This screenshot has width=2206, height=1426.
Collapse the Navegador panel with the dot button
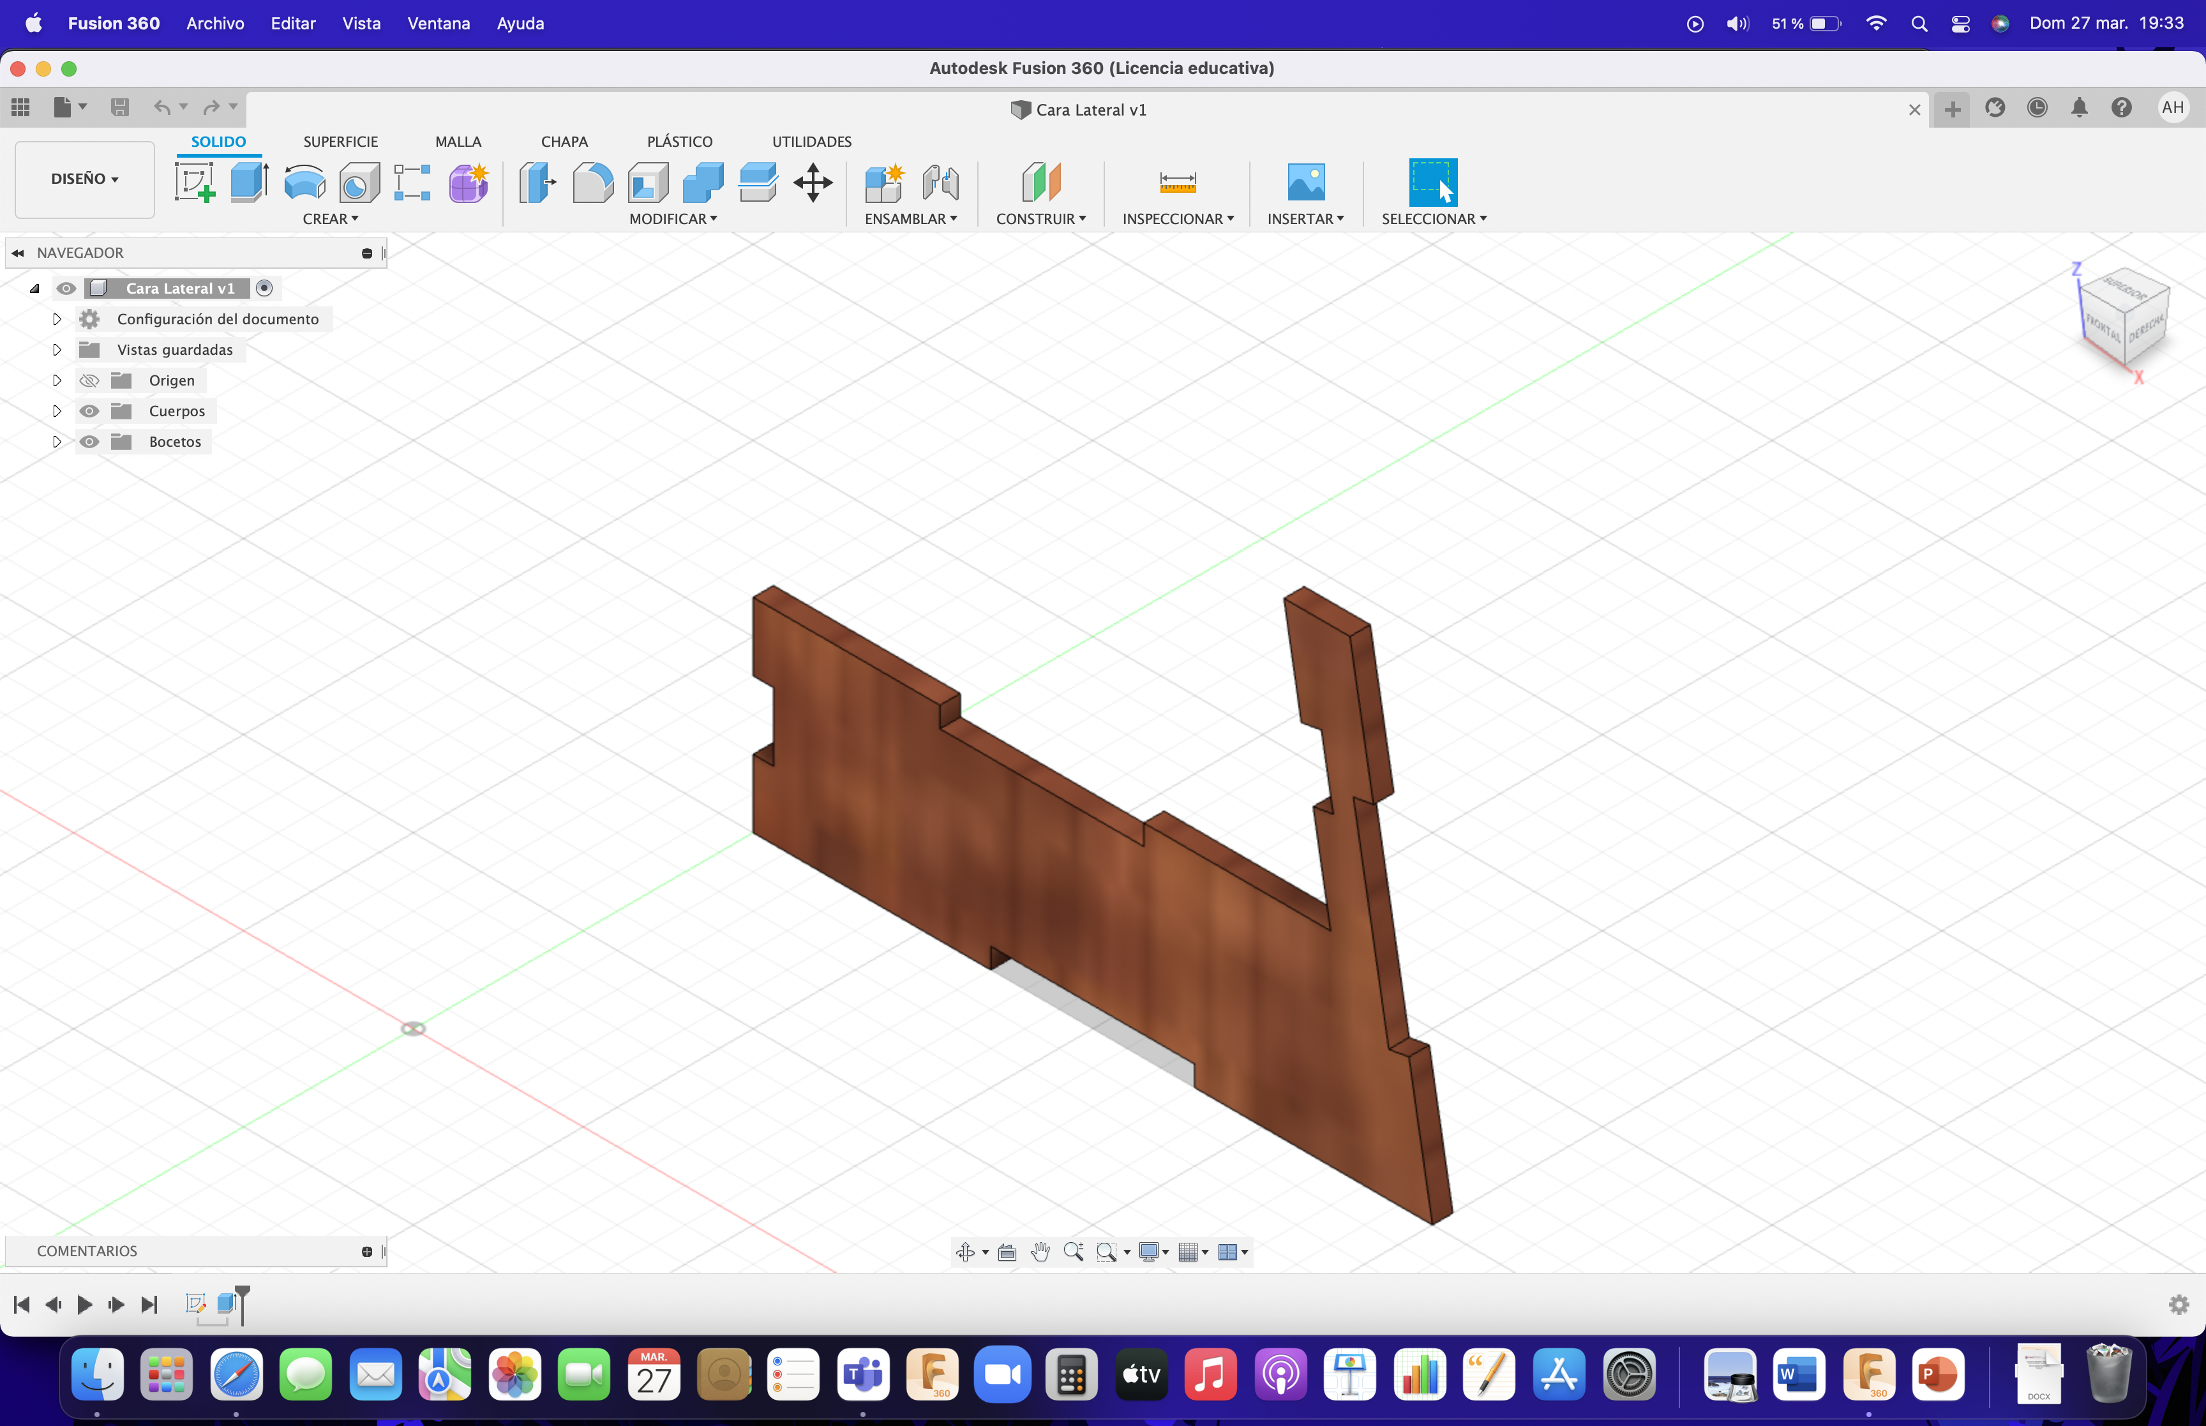pos(366,253)
